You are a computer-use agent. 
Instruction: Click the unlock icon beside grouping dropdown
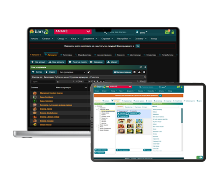pos(89,72)
